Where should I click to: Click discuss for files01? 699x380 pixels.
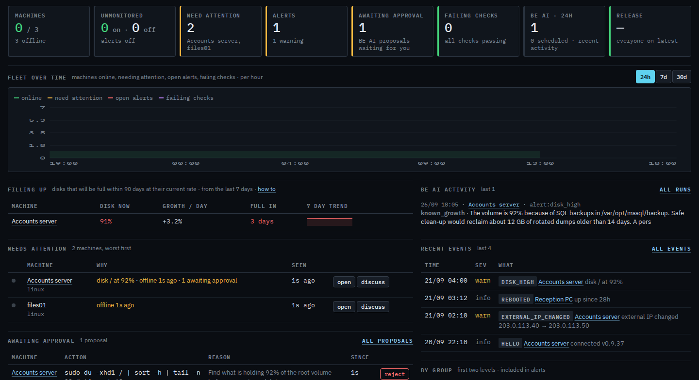[373, 306]
